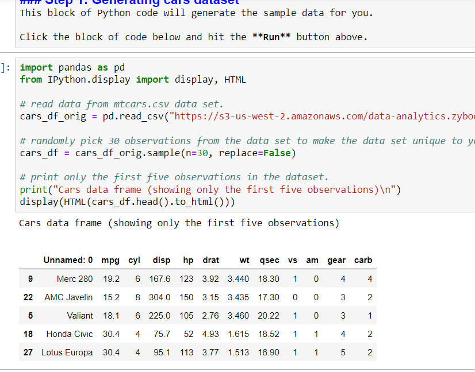
Task: Click the disp value 95.1
Action: coord(162,352)
